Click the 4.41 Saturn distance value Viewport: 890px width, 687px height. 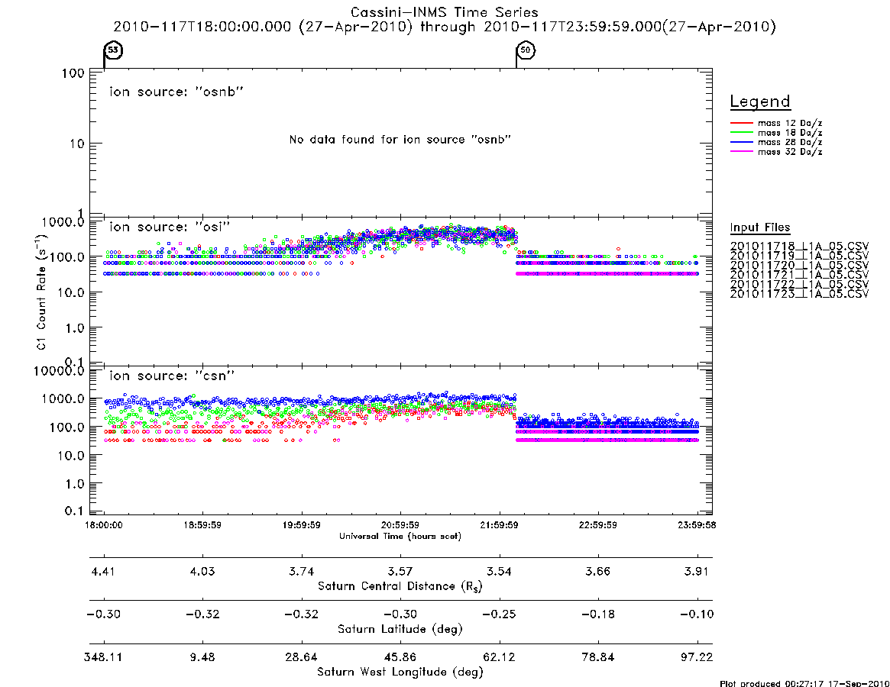[x=103, y=571]
